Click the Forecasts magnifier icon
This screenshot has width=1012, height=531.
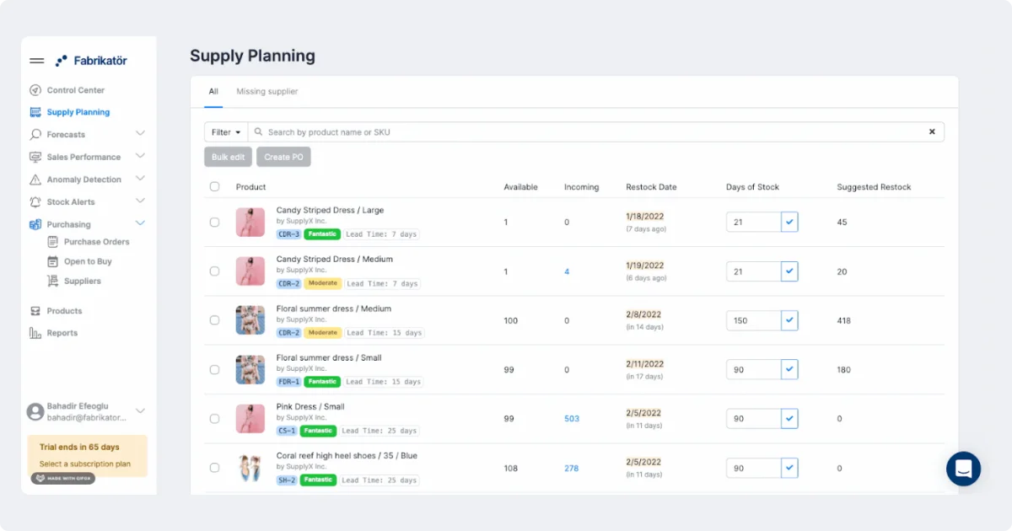click(35, 135)
